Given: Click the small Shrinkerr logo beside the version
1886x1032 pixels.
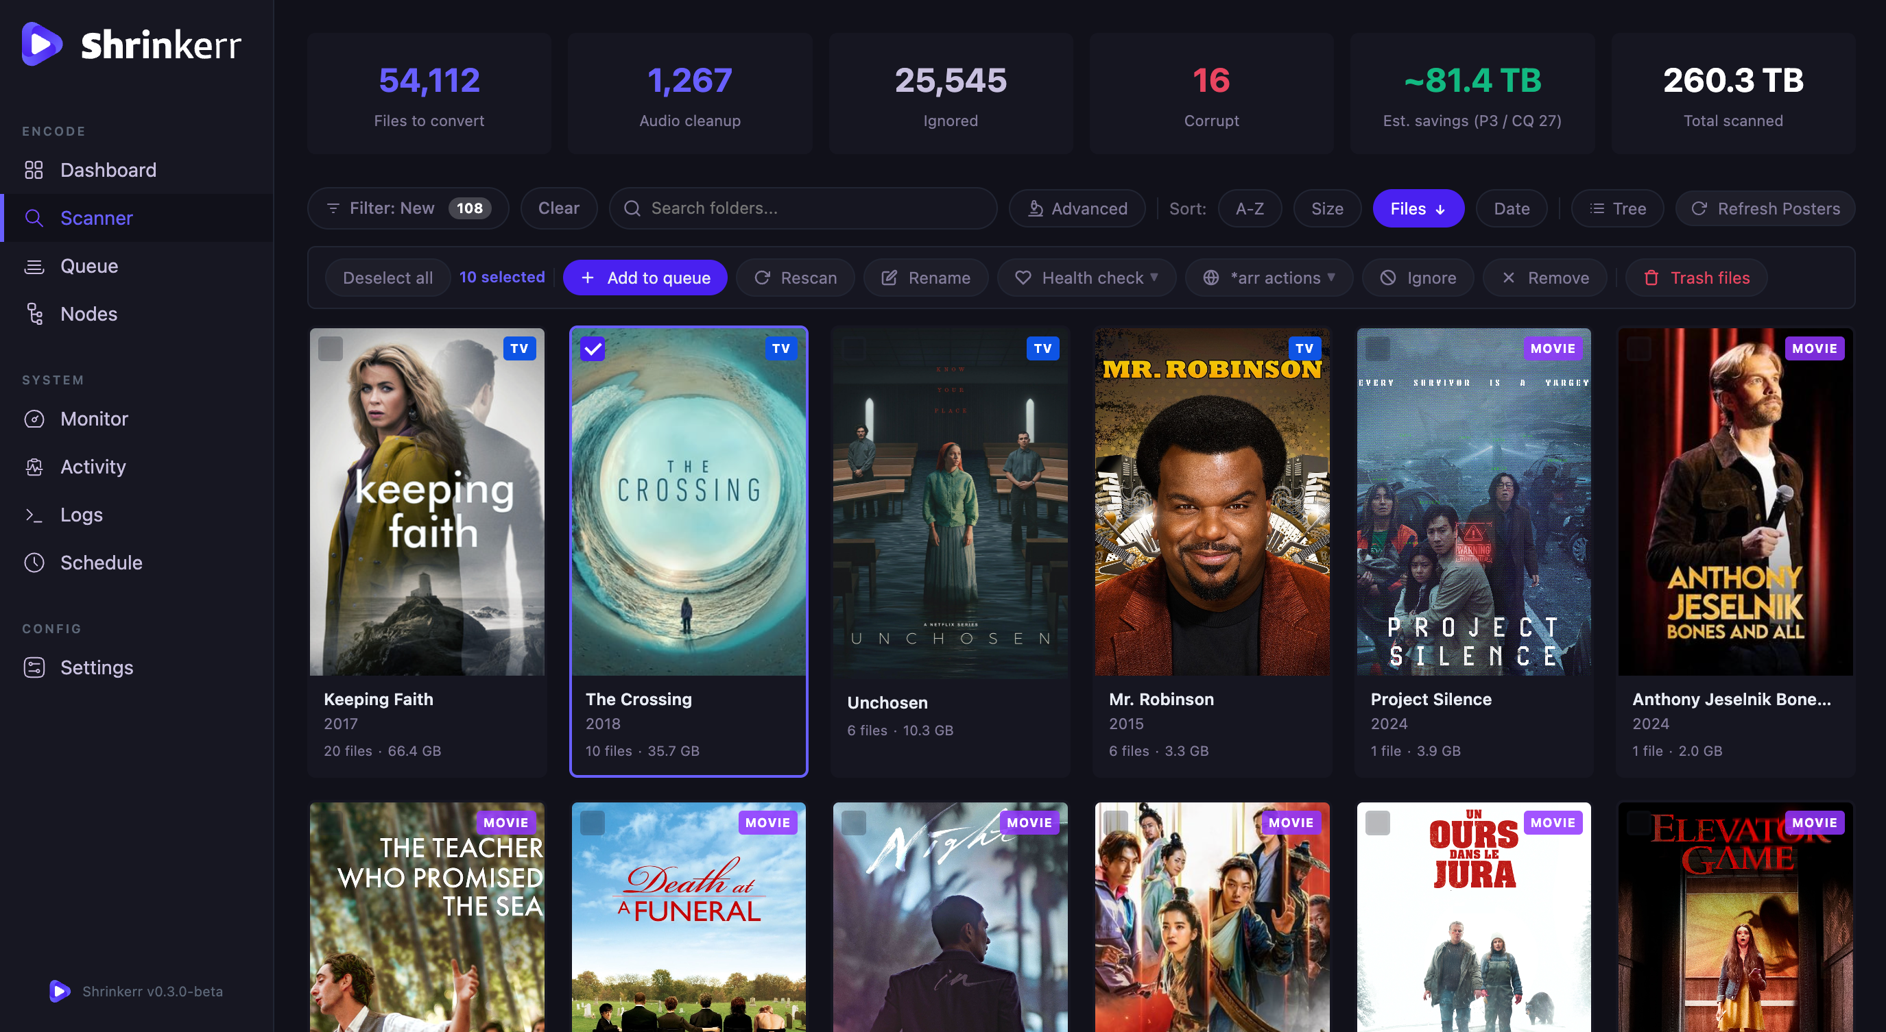Looking at the screenshot, I should click(60, 991).
